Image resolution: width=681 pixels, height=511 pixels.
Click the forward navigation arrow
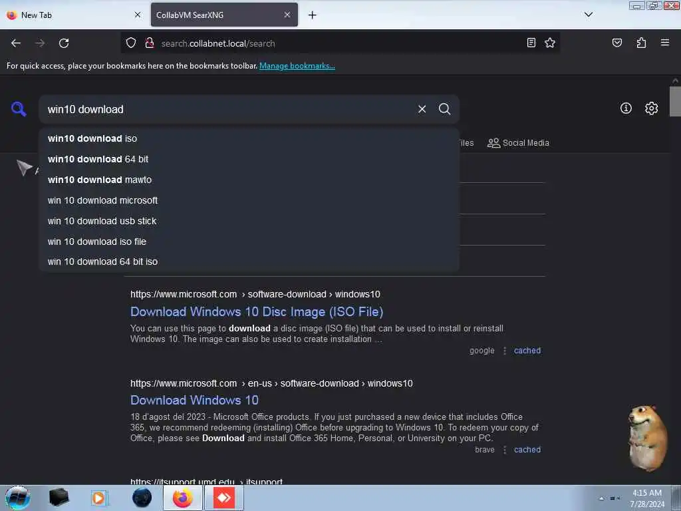[40, 43]
